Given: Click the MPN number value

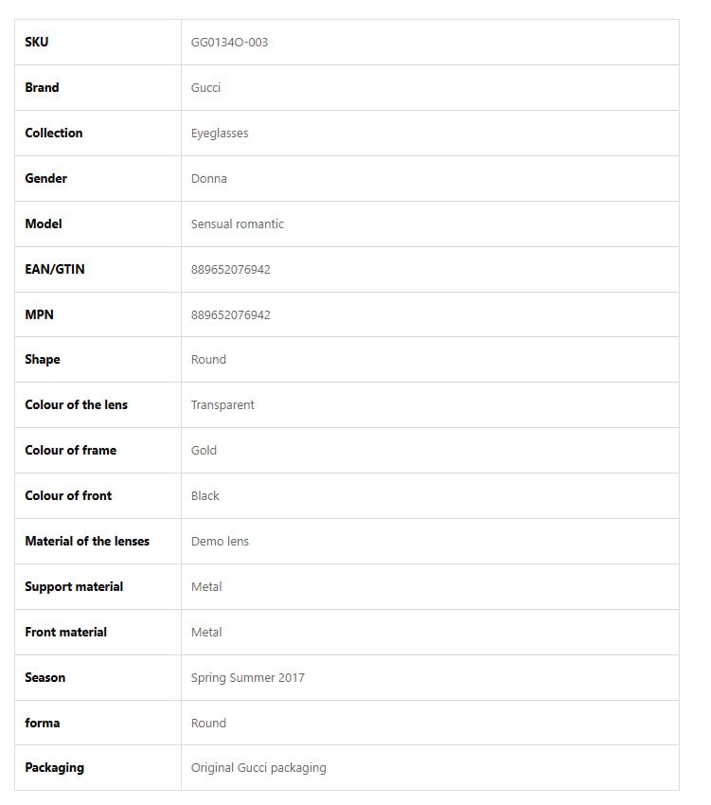Looking at the screenshot, I should (230, 314).
